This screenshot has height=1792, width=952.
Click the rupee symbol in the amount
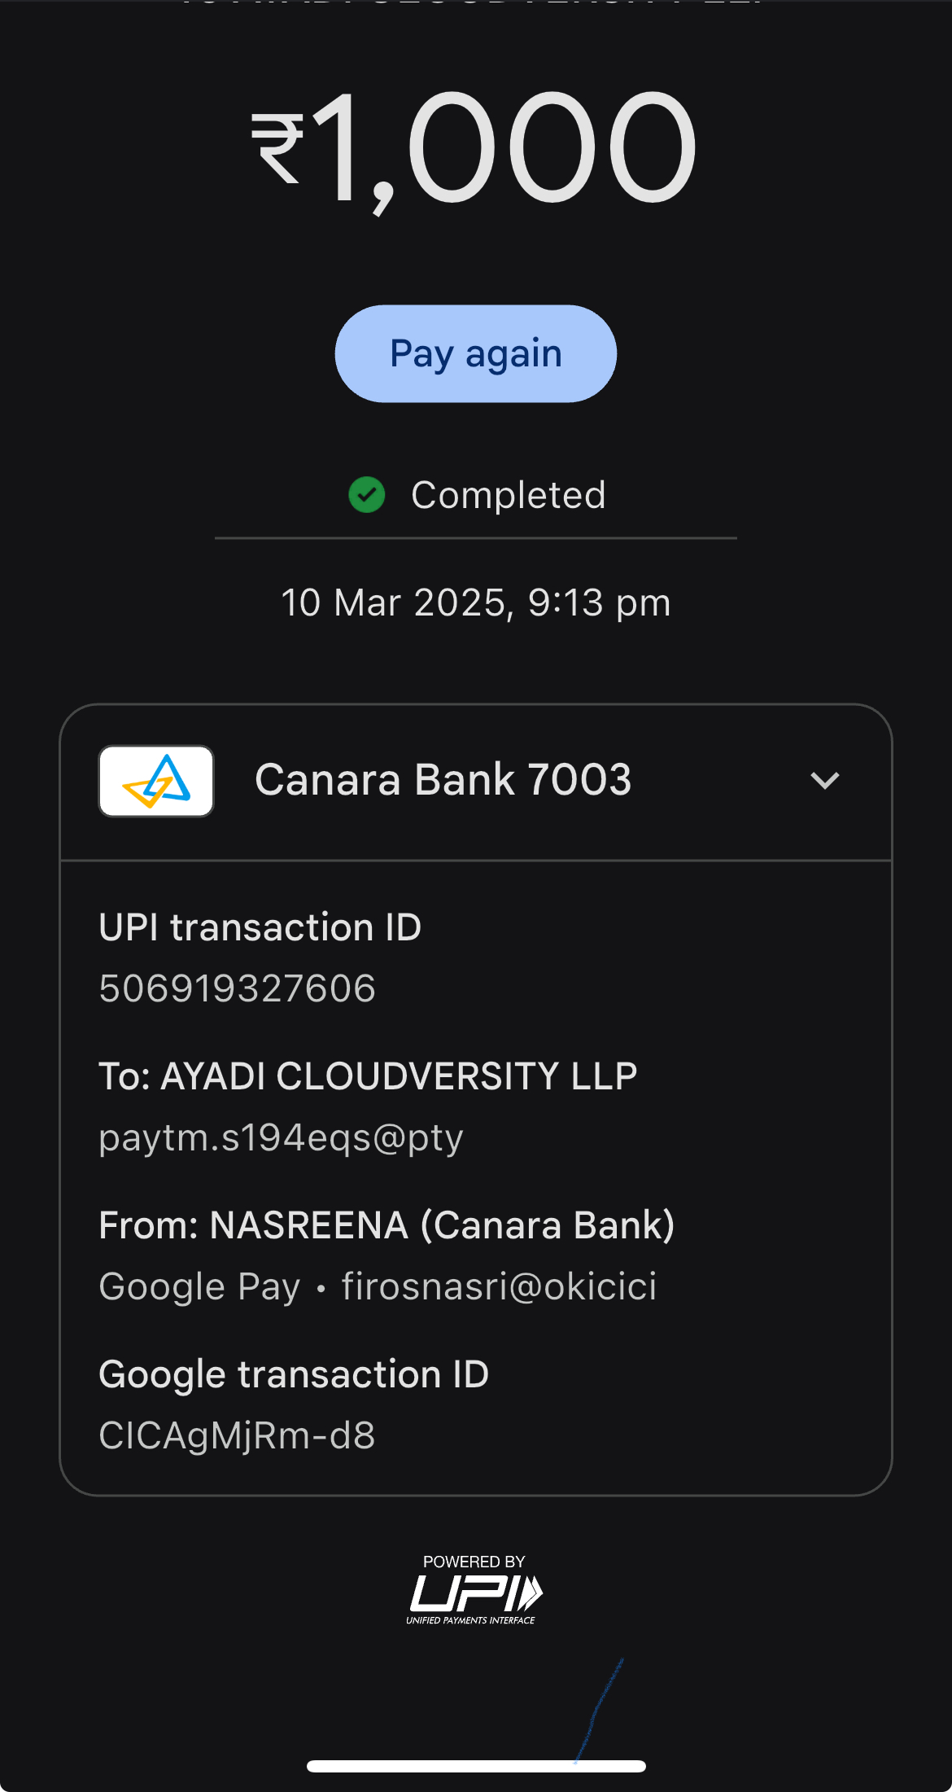tap(278, 148)
